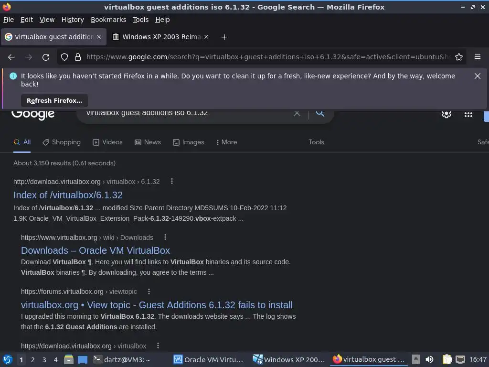489x367 pixels.
Task: Click the 16:47 clock
Action: 478,359
